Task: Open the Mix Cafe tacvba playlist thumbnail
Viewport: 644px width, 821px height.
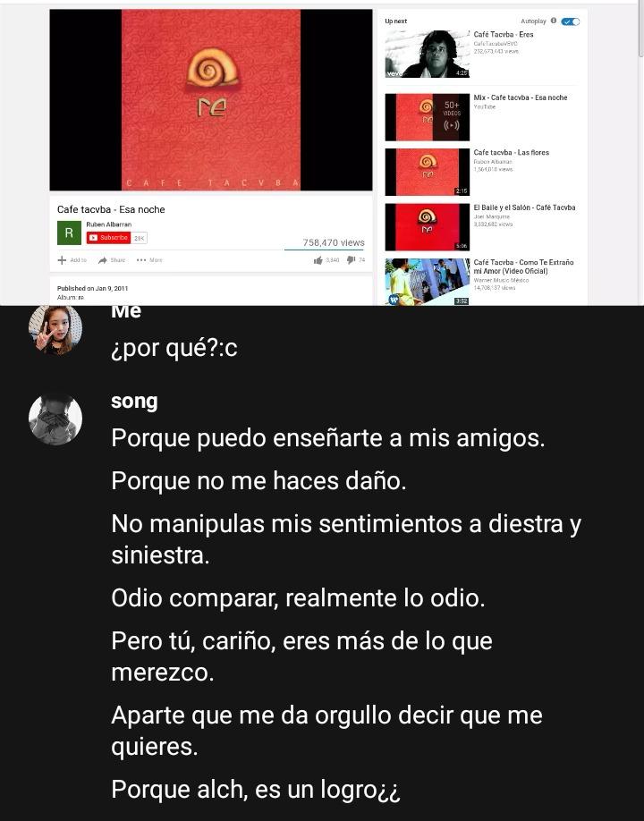Action: tap(428, 117)
